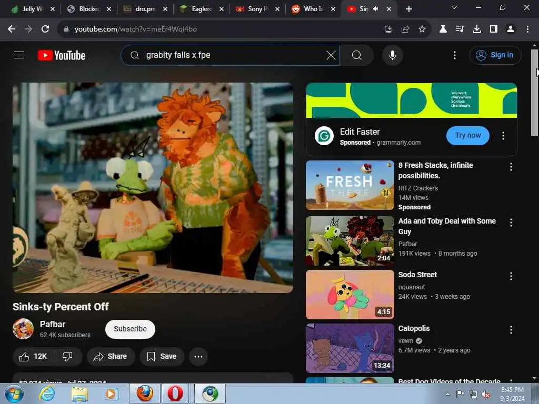539x404 pixels.
Task: Open Firefox from taskbar
Action: click(x=145, y=393)
